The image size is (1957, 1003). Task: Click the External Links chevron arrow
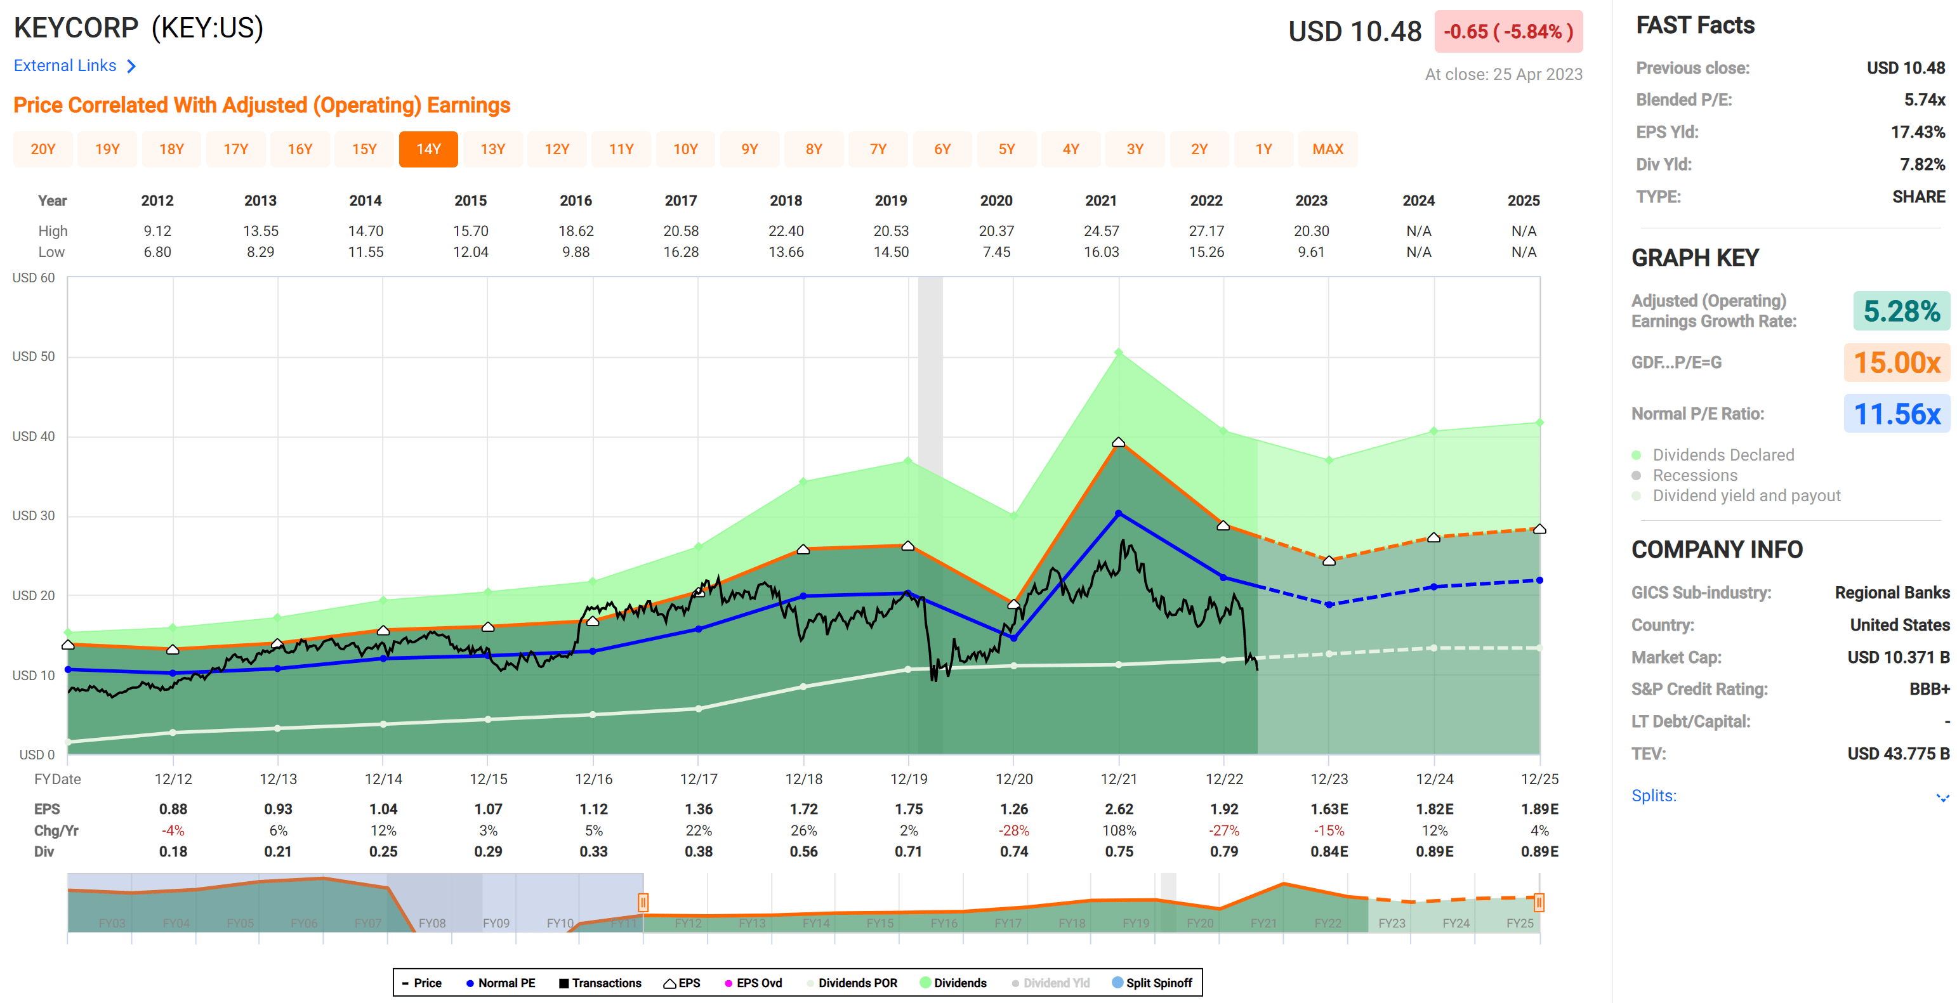131,67
